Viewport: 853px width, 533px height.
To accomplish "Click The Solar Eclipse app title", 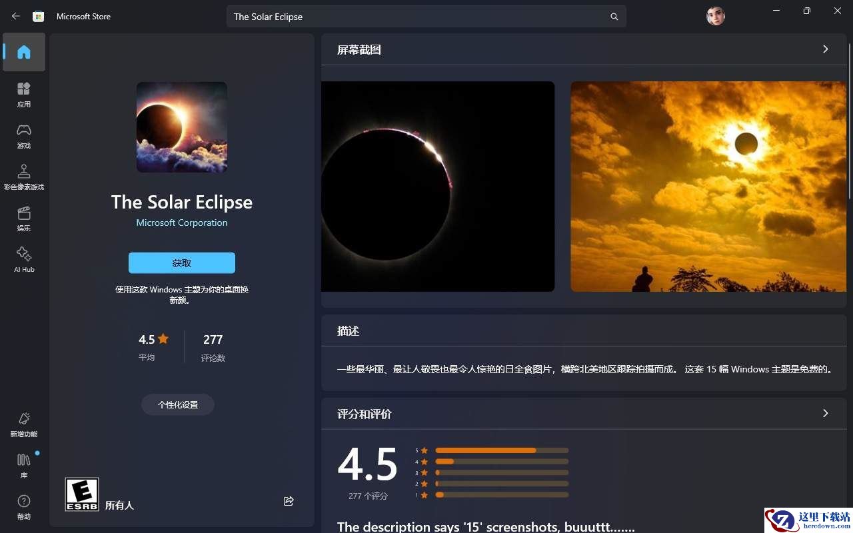I will (x=182, y=202).
